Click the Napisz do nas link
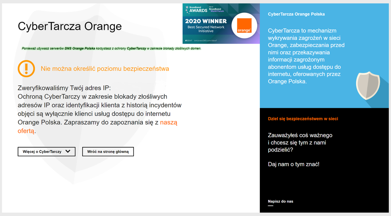391x216 pixels. point(281,201)
